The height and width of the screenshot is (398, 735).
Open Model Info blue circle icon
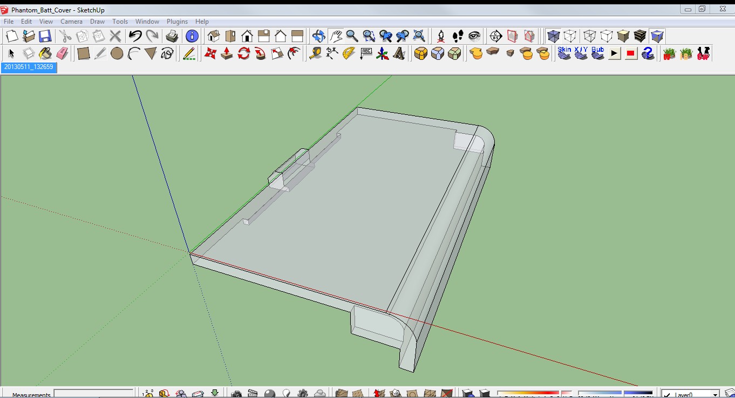pyautogui.click(x=192, y=36)
